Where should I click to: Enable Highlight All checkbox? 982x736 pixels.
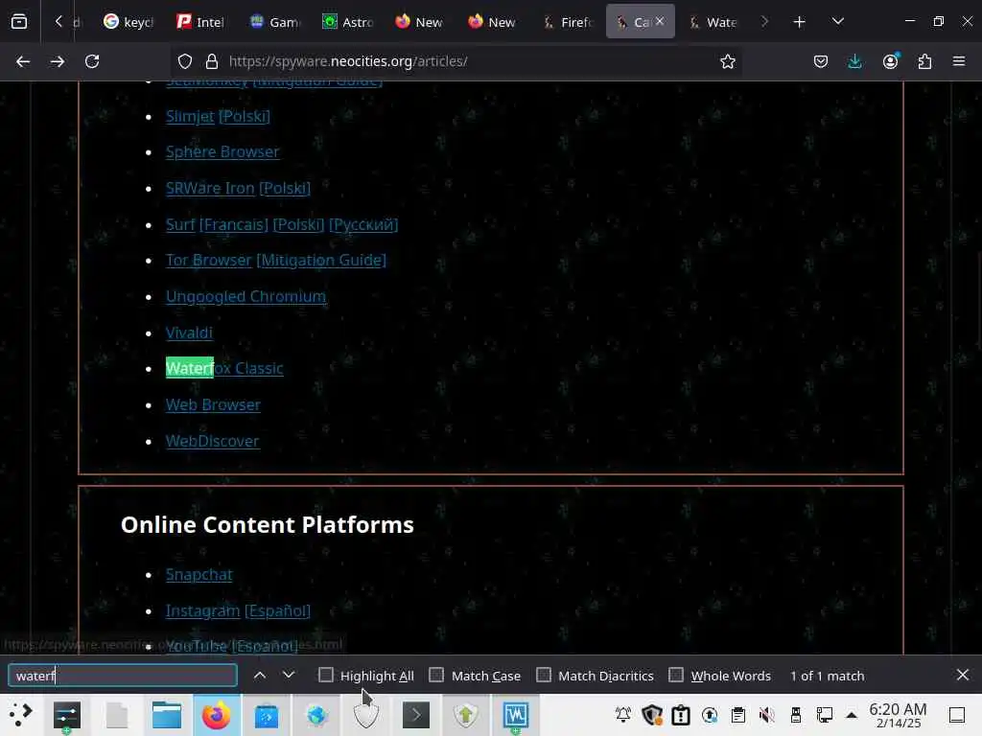pos(326,675)
